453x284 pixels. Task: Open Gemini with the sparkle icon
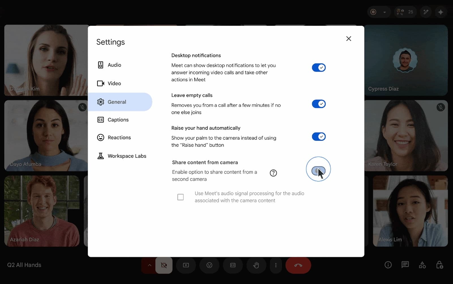[x=441, y=12]
